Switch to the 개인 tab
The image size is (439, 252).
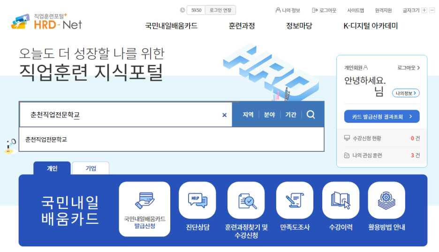[x=52, y=168]
